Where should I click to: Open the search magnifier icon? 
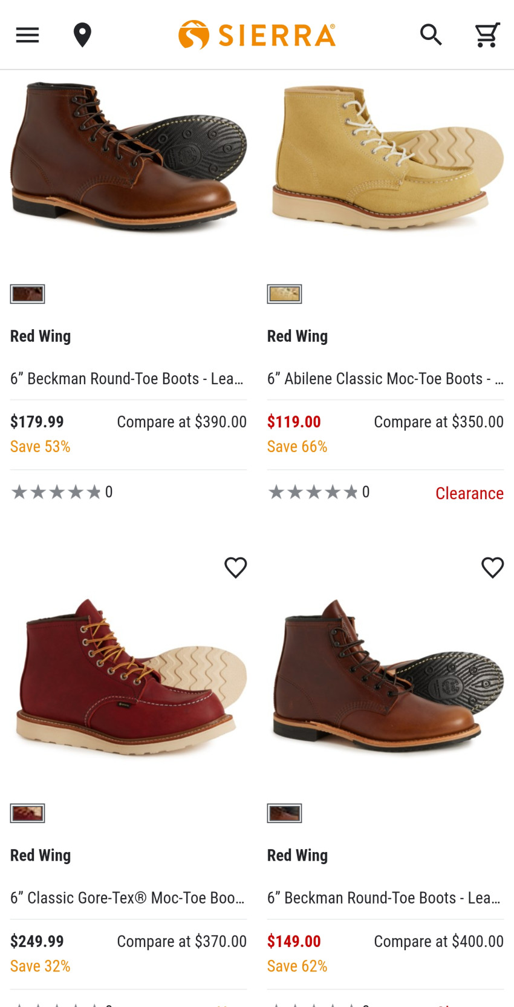click(x=431, y=35)
